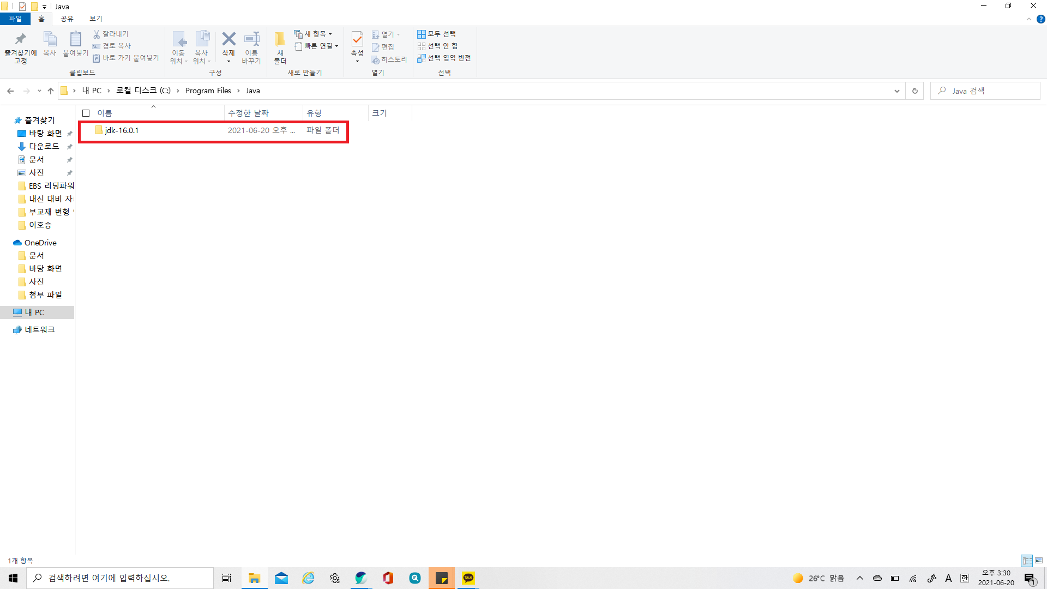Click the Rename (이름 바꾸기) icon
Viewport: 1047px width, 589px height.
coord(251,39)
